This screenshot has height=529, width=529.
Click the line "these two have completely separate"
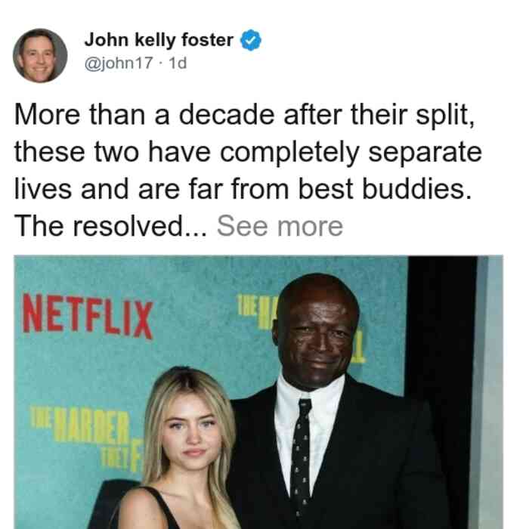pos(248,153)
